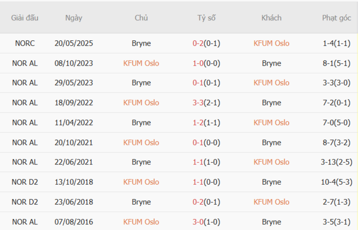Click the 0-2 score on 20/05/2025

pyautogui.click(x=198, y=43)
